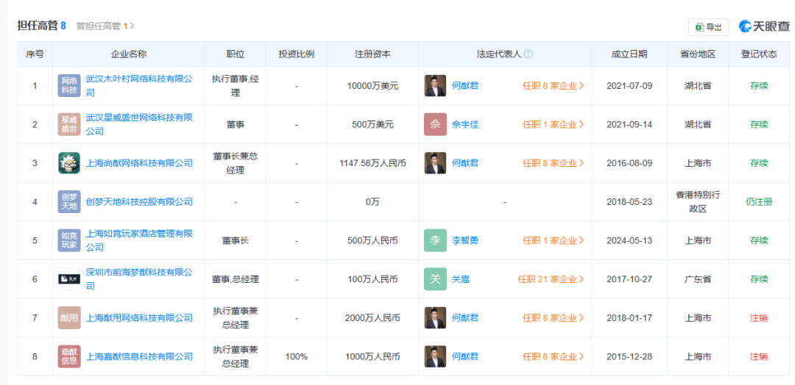
Task: Click the 导出 export button
Action: [x=708, y=27]
